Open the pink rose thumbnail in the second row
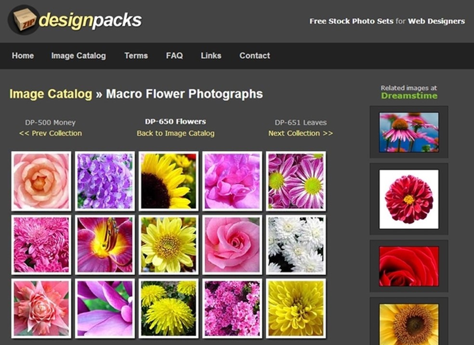This screenshot has height=345, width=474. 232,245
